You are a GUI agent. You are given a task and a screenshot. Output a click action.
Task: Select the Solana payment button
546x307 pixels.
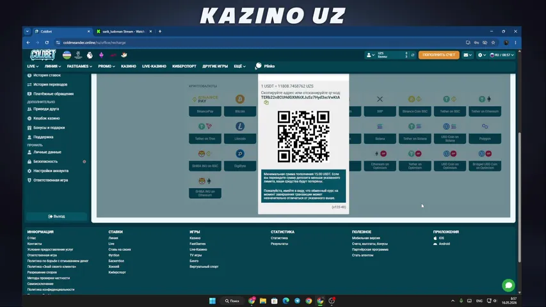point(380,139)
